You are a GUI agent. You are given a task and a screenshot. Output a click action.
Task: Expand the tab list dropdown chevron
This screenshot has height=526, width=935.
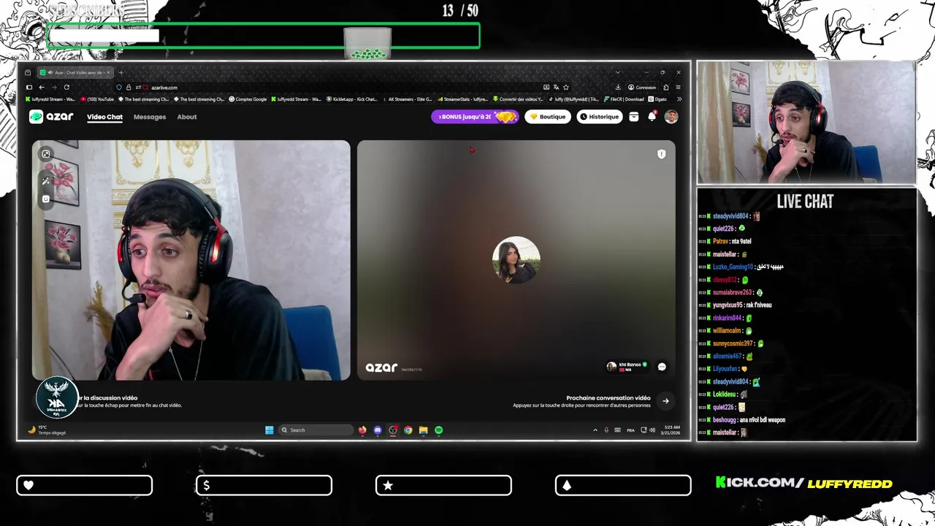pos(617,72)
